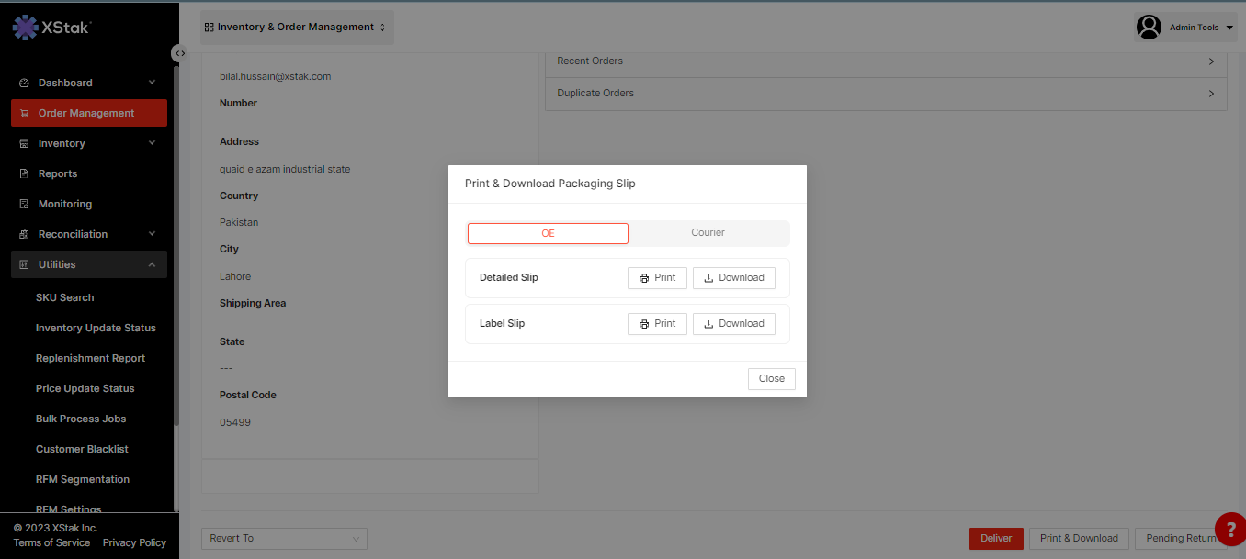Click the Reports document icon
The height and width of the screenshot is (559, 1246).
(25, 173)
